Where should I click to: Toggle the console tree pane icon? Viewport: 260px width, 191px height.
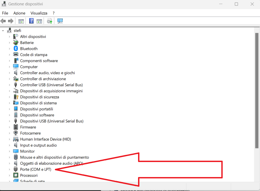(21, 21)
